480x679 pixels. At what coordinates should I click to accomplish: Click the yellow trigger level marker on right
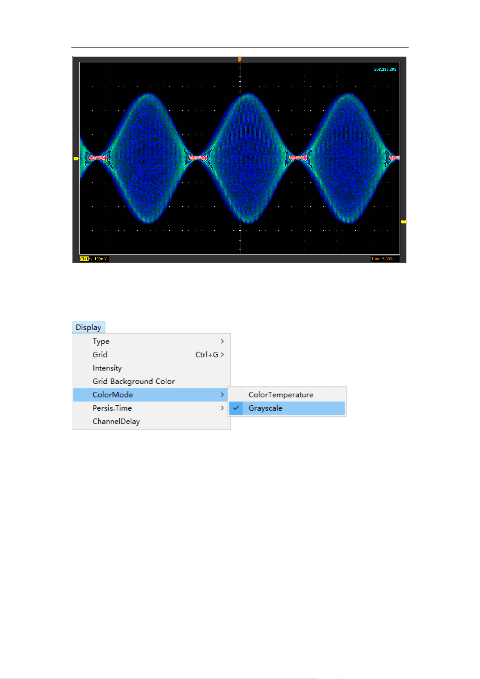pyautogui.click(x=404, y=222)
